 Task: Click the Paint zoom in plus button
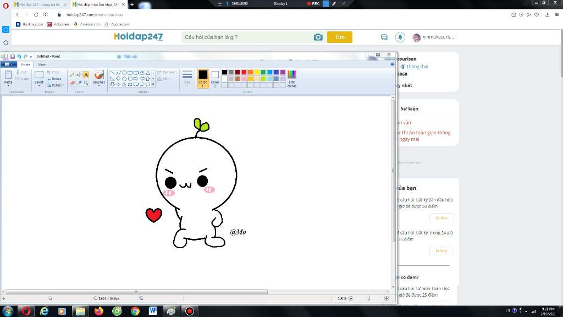(387, 298)
